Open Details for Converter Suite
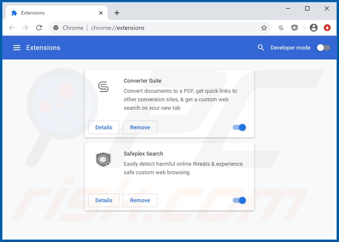Viewport: 339px width, 242px height. coord(104,127)
